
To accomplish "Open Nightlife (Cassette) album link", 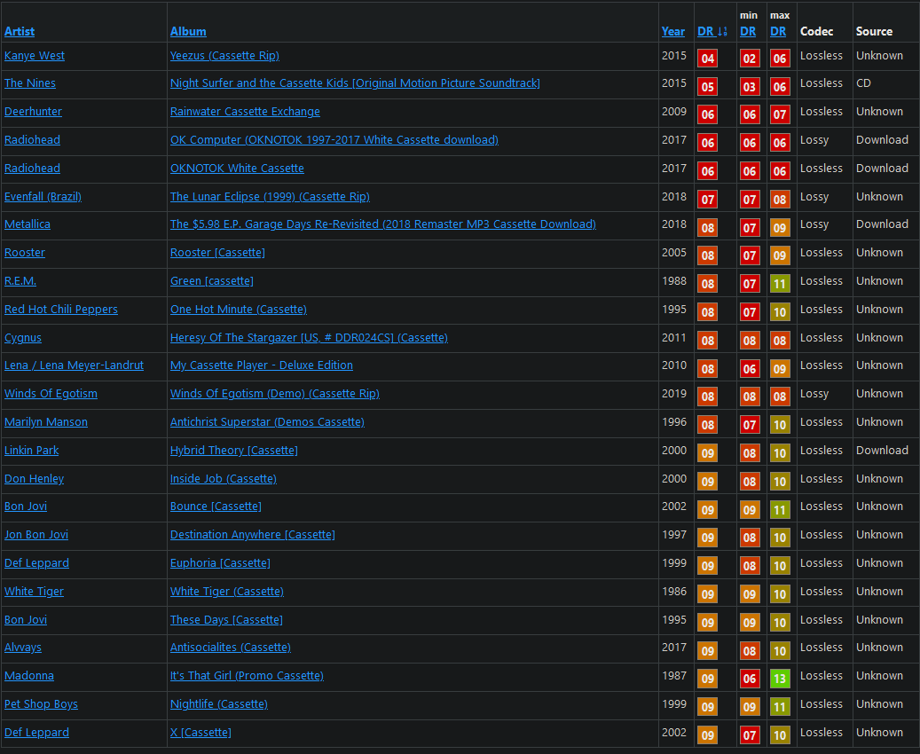I will pos(219,704).
